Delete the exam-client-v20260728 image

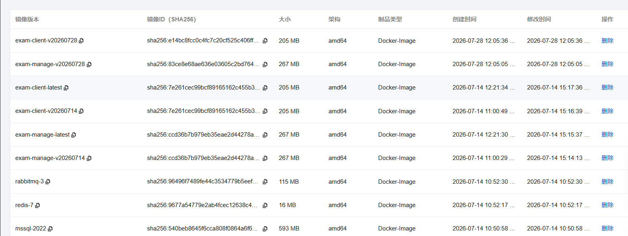pos(607,40)
